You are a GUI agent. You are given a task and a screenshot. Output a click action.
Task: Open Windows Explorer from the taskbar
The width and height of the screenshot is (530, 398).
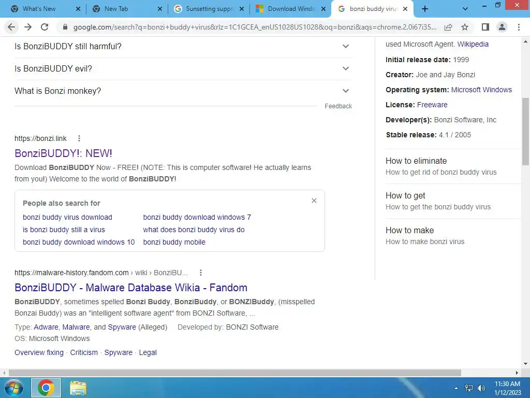coord(78,388)
